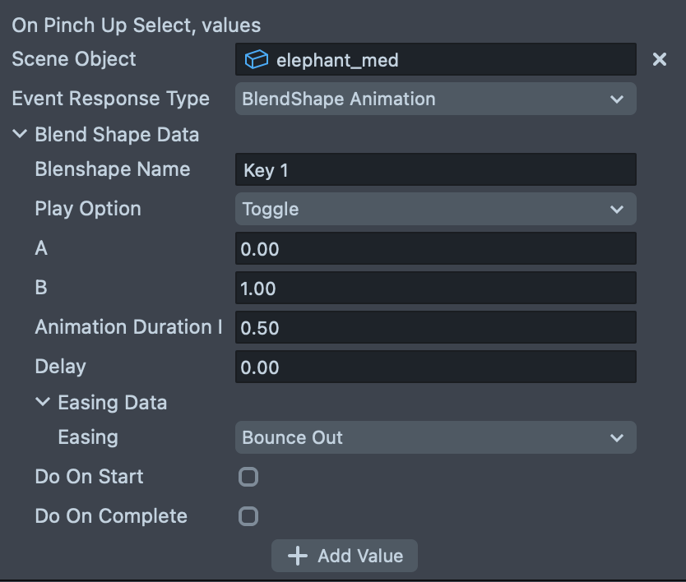686x582 pixels.
Task: Click the chevron arrow of Easing dropdown
Action: coord(617,438)
